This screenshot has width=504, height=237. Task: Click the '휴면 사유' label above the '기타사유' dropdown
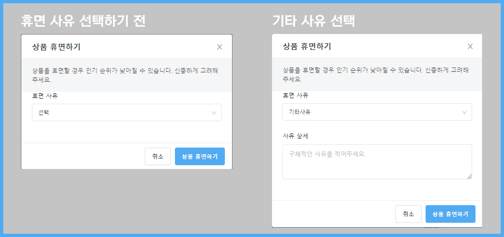295,95
